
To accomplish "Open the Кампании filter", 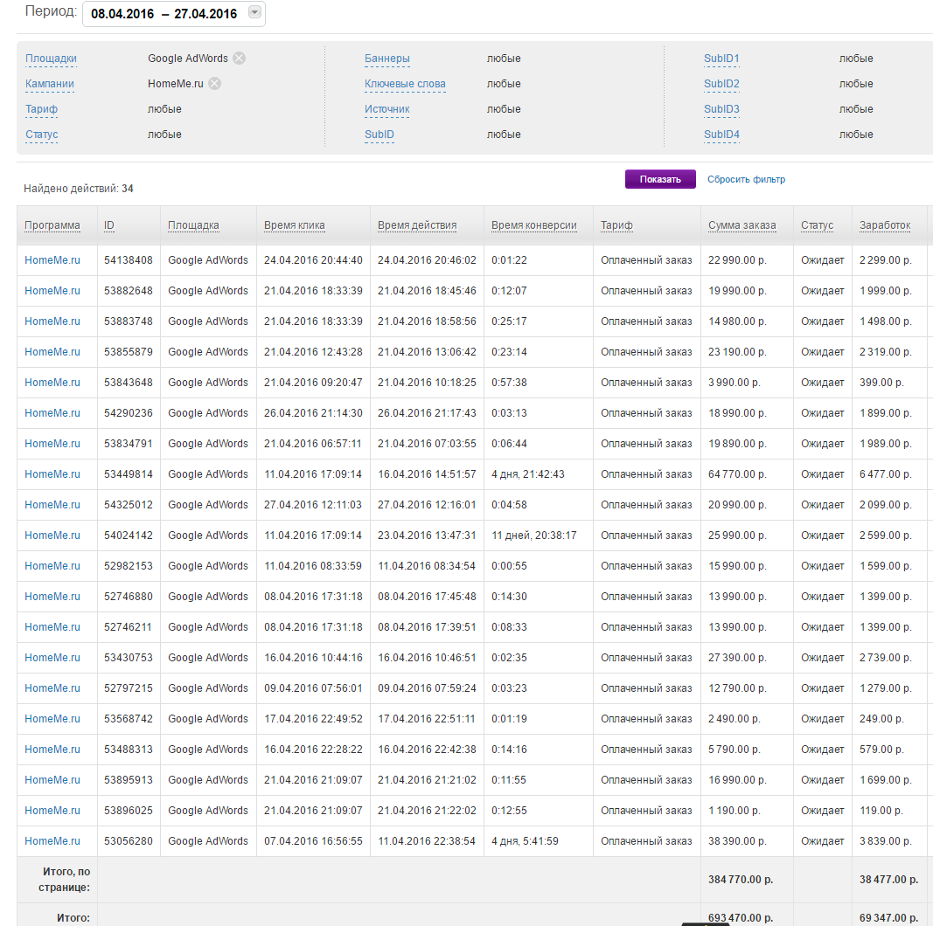I will coord(49,84).
